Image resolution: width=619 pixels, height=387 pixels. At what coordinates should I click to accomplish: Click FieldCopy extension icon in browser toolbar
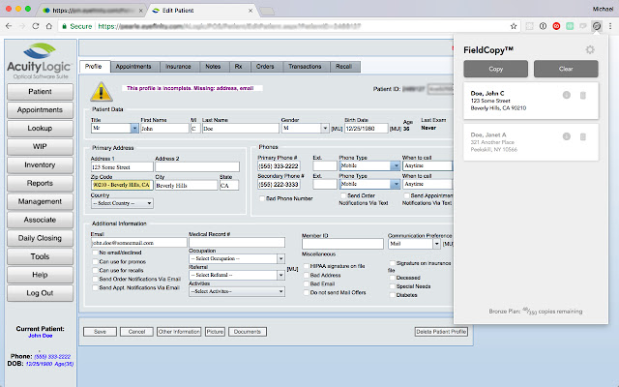point(597,26)
